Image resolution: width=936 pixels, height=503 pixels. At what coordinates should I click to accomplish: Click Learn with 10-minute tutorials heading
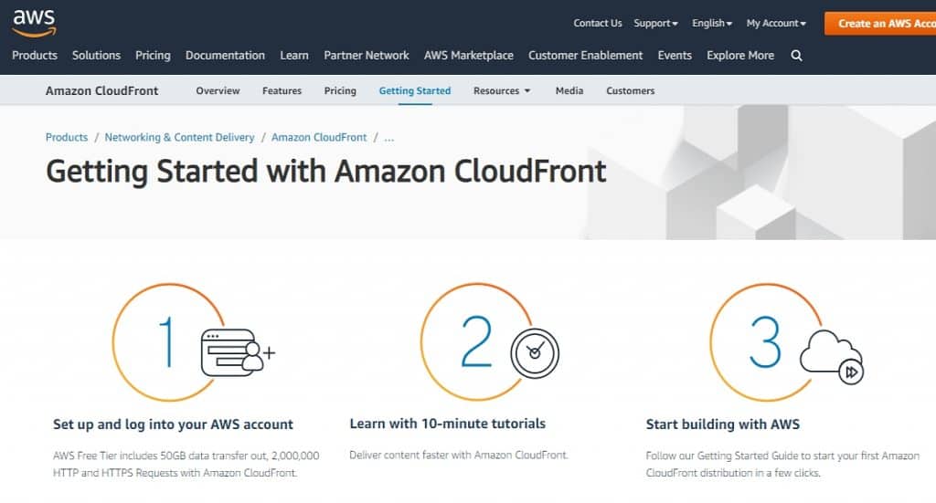click(448, 424)
